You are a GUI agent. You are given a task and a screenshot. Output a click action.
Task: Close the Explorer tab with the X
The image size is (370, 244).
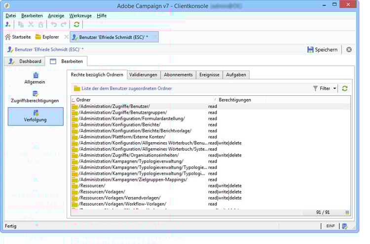tap(67, 37)
